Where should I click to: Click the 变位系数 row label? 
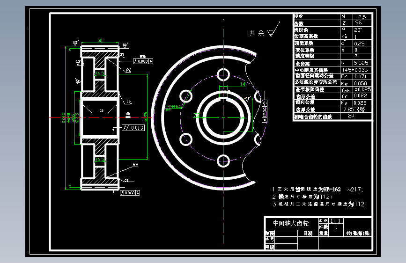pyautogui.click(x=305, y=50)
